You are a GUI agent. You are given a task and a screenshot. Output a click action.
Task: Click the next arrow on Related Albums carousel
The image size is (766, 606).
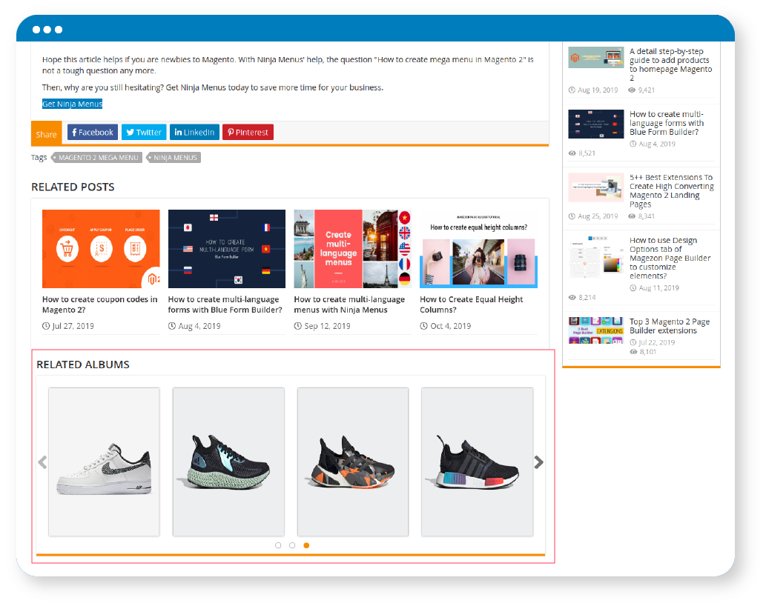click(539, 462)
